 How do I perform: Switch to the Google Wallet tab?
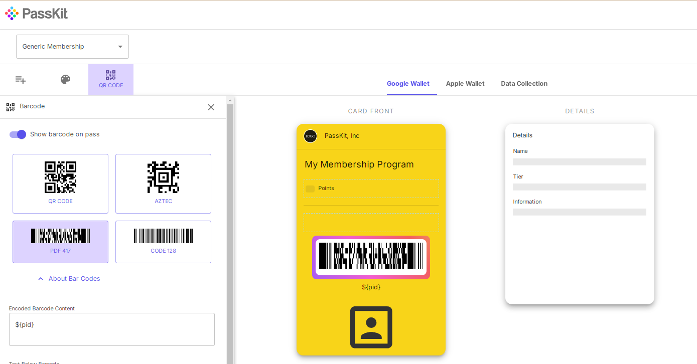(408, 84)
